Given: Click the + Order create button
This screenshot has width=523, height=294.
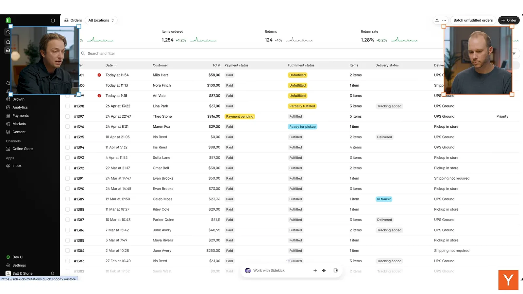Looking at the screenshot, I should coord(509,20).
